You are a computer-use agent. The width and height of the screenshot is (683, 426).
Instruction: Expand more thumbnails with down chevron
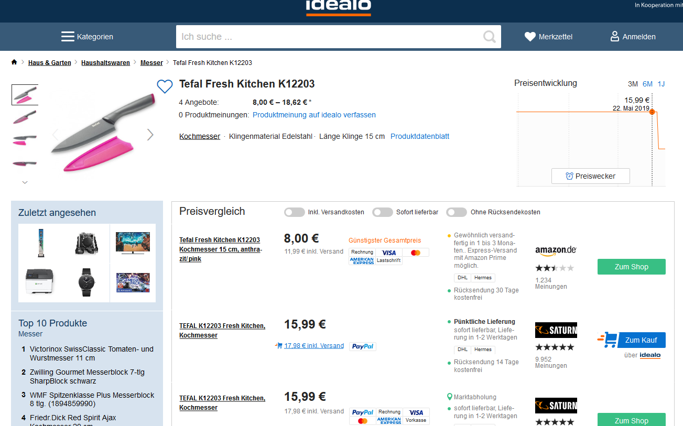tap(25, 182)
